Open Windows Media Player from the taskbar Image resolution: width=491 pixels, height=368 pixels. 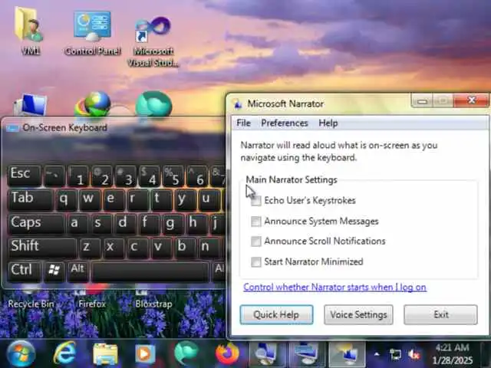coord(145,354)
